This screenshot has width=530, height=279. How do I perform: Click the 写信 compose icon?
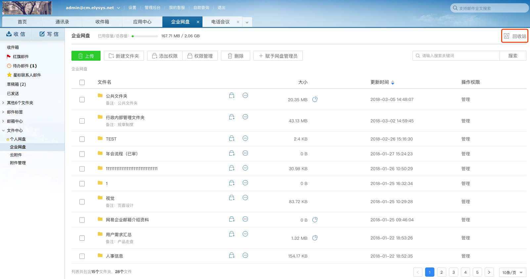tap(42, 34)
